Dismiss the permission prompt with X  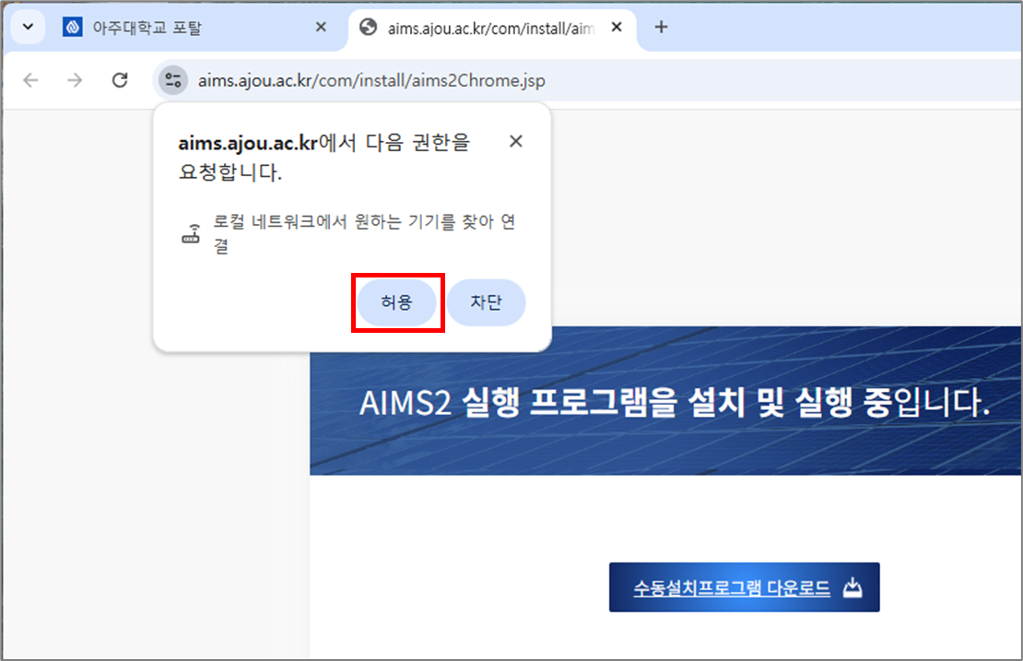[x=516, y=141]
